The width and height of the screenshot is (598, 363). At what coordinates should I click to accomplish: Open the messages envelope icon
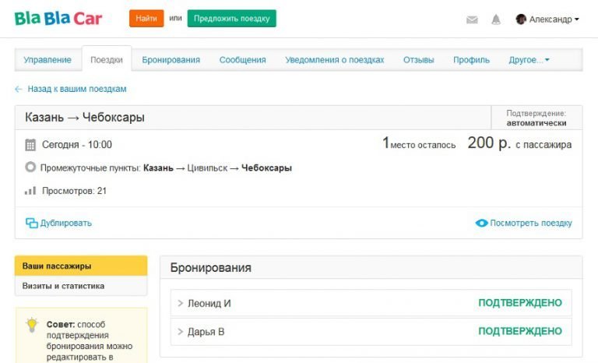472,19
